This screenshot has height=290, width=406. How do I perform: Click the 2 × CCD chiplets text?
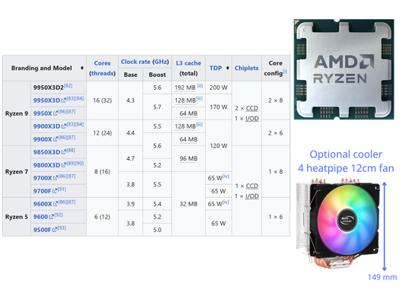tap(247, 108)
